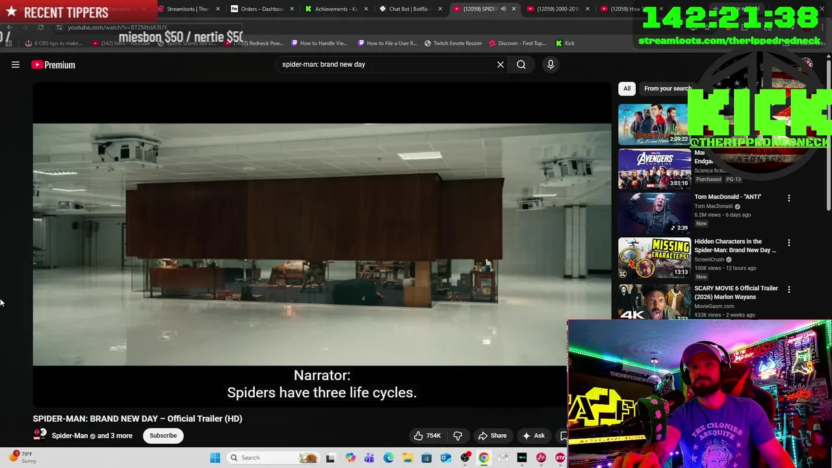832x468 pixels.
Task: Open SCARY MOVIE 6 Official Trailer title
Action: (736, 292)
